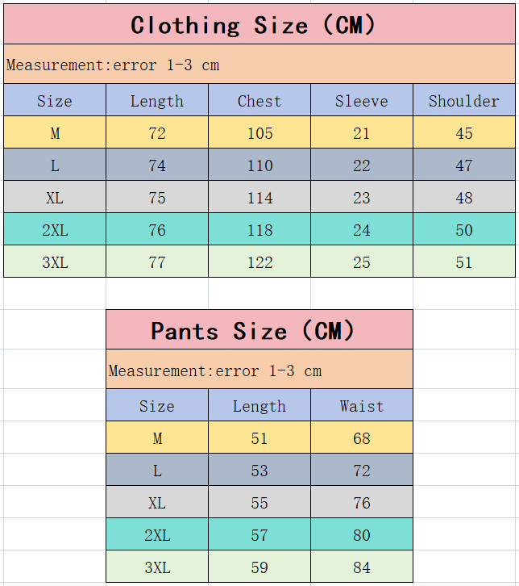Click the Shoulder header cell
The width and height of the screenshot is (519, 586).
click(x=464, y=101)
